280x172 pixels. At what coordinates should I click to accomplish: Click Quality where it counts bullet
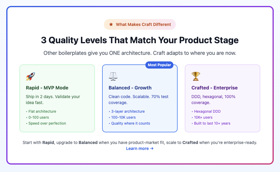[x=129, y=123]
